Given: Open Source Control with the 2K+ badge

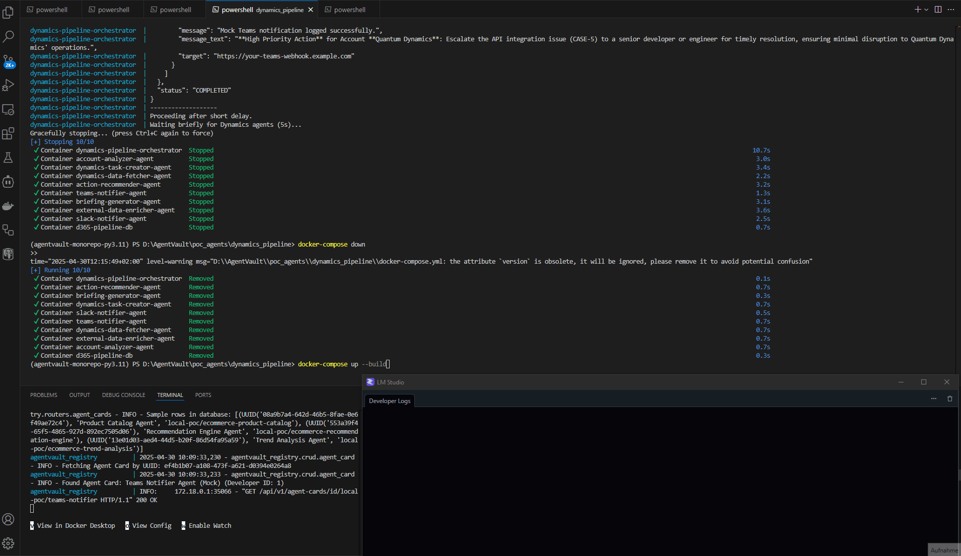Looking at the screenshot, I should click(8, 61).
